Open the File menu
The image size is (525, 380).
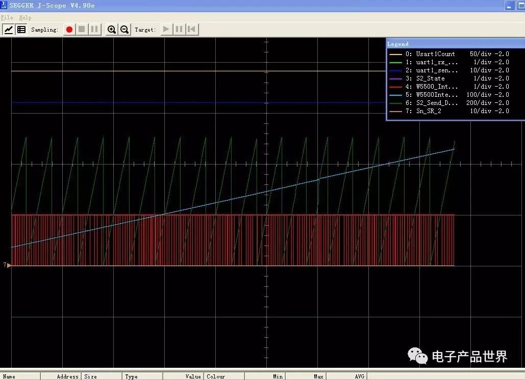coord(7,17)
